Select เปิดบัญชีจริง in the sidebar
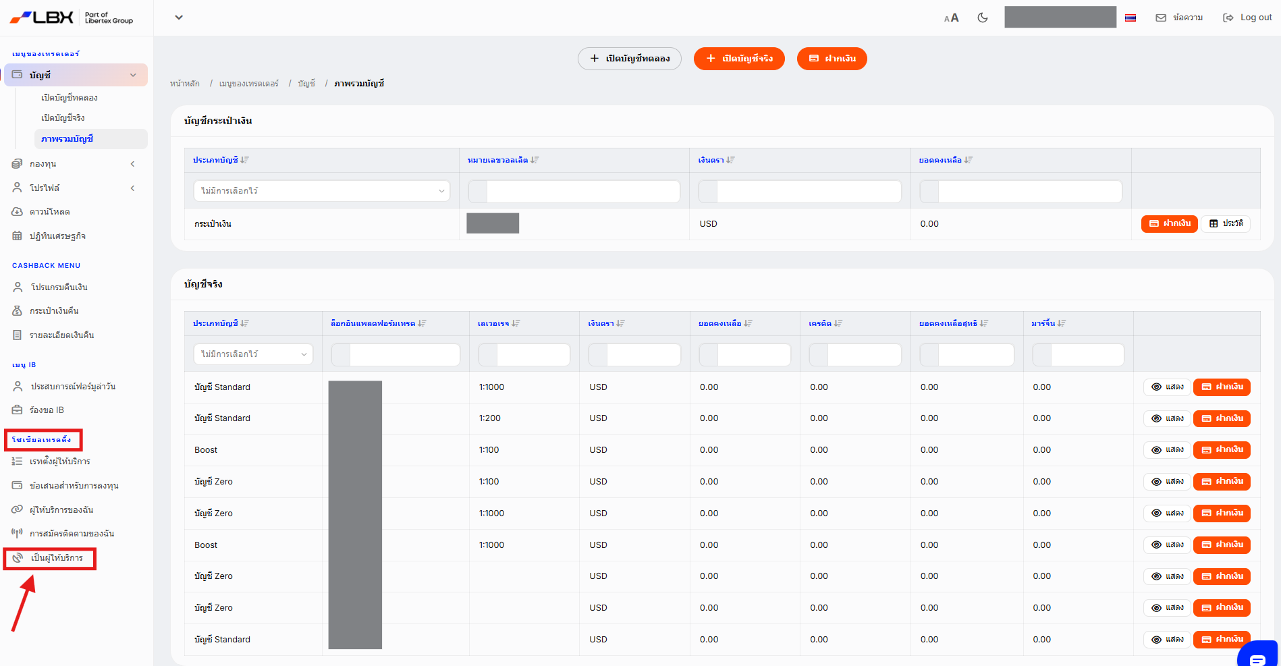1281x666 pixels. pyautogui.click(x=63, y=118)
